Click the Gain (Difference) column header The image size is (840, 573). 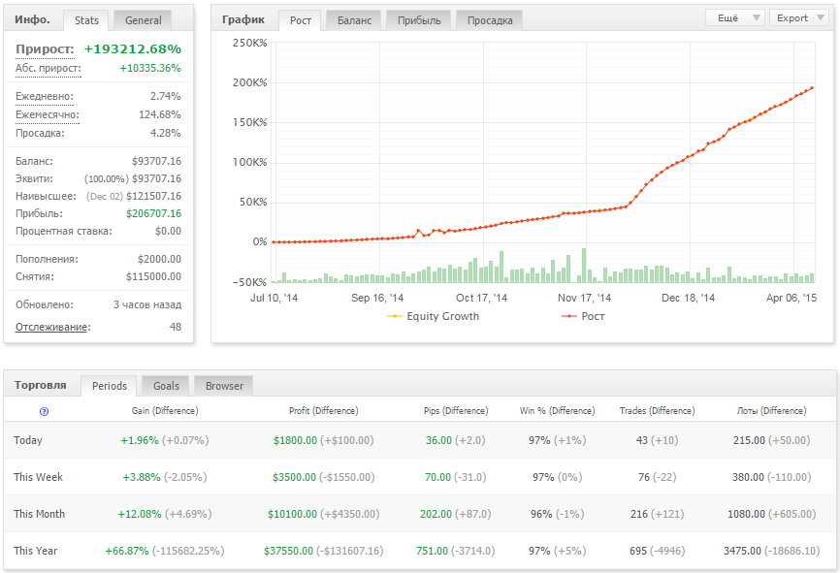165,411
